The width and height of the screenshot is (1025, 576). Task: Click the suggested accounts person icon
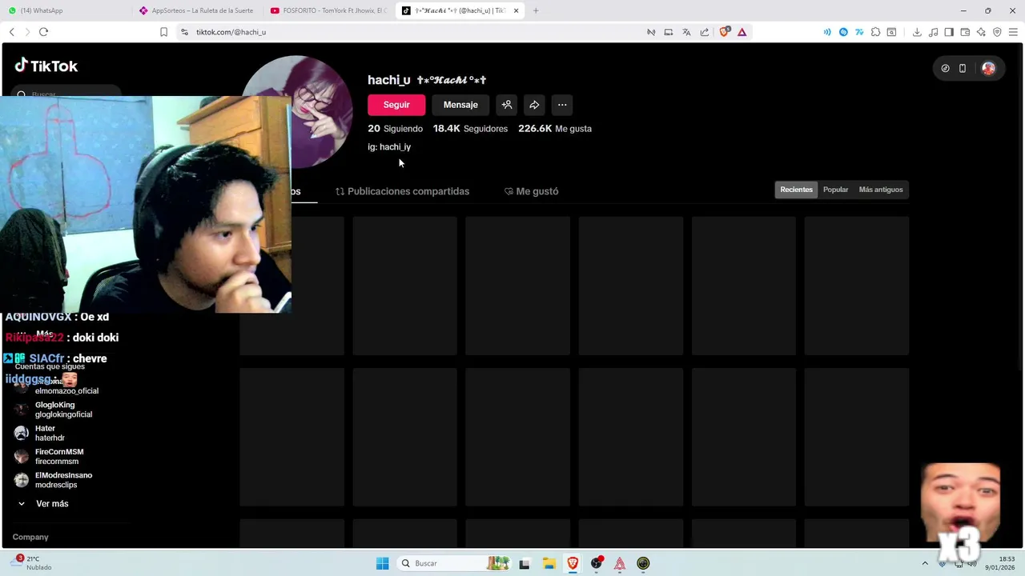(x=507, y=105)
